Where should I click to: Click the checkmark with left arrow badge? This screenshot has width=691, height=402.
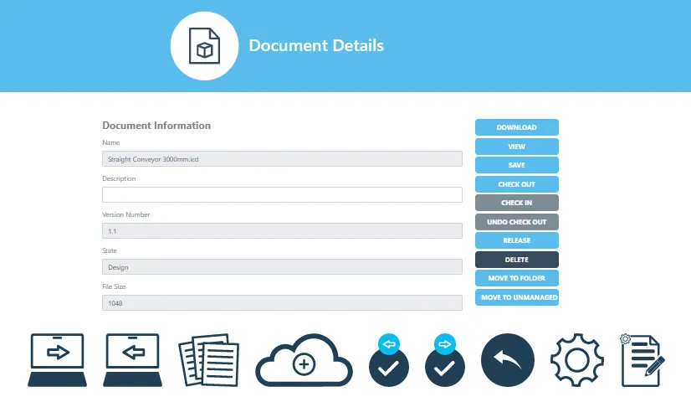coord(389,360)
